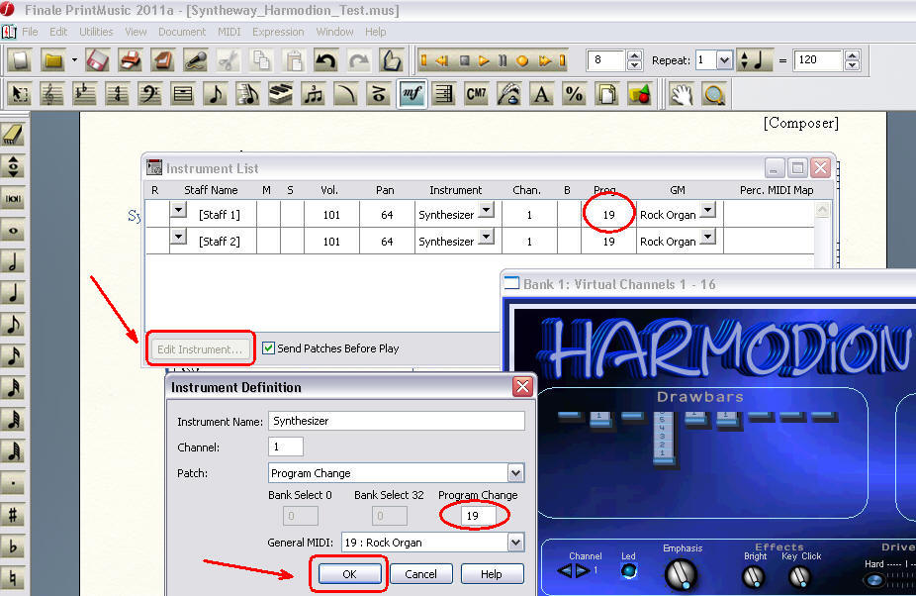Click the Key Click effects knob on Harmodion
The width and height of the screenshot is (916, 596).
(x=799, y=577)
